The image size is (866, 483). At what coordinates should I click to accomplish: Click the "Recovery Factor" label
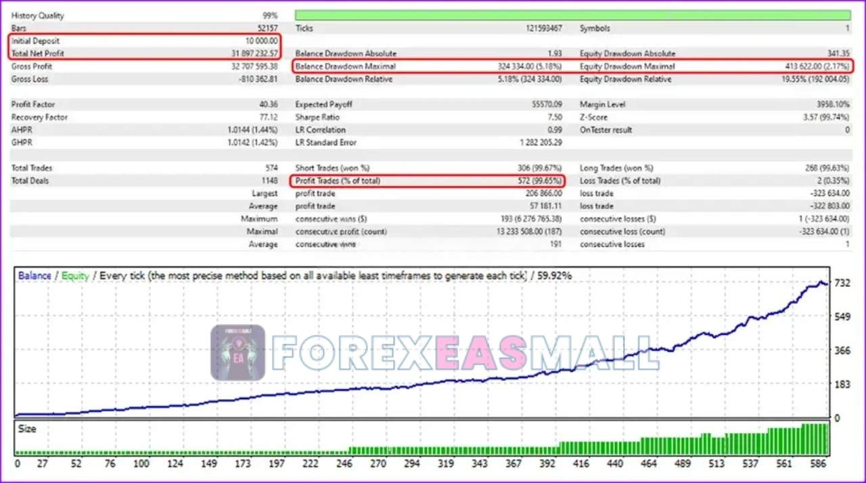tap(40, 117)
